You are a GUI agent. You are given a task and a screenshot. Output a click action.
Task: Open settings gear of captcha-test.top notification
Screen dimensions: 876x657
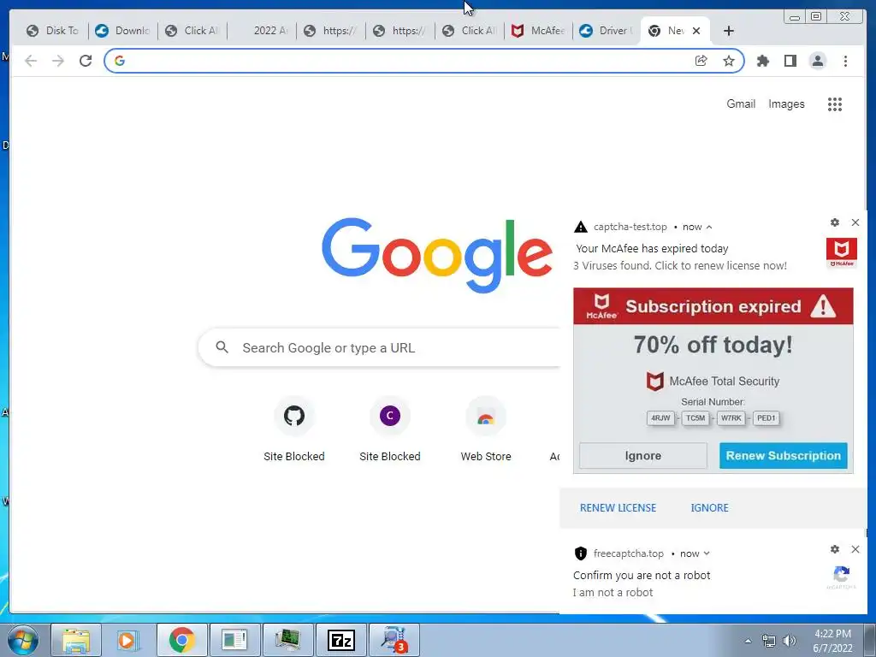click(x=835, y=222)
